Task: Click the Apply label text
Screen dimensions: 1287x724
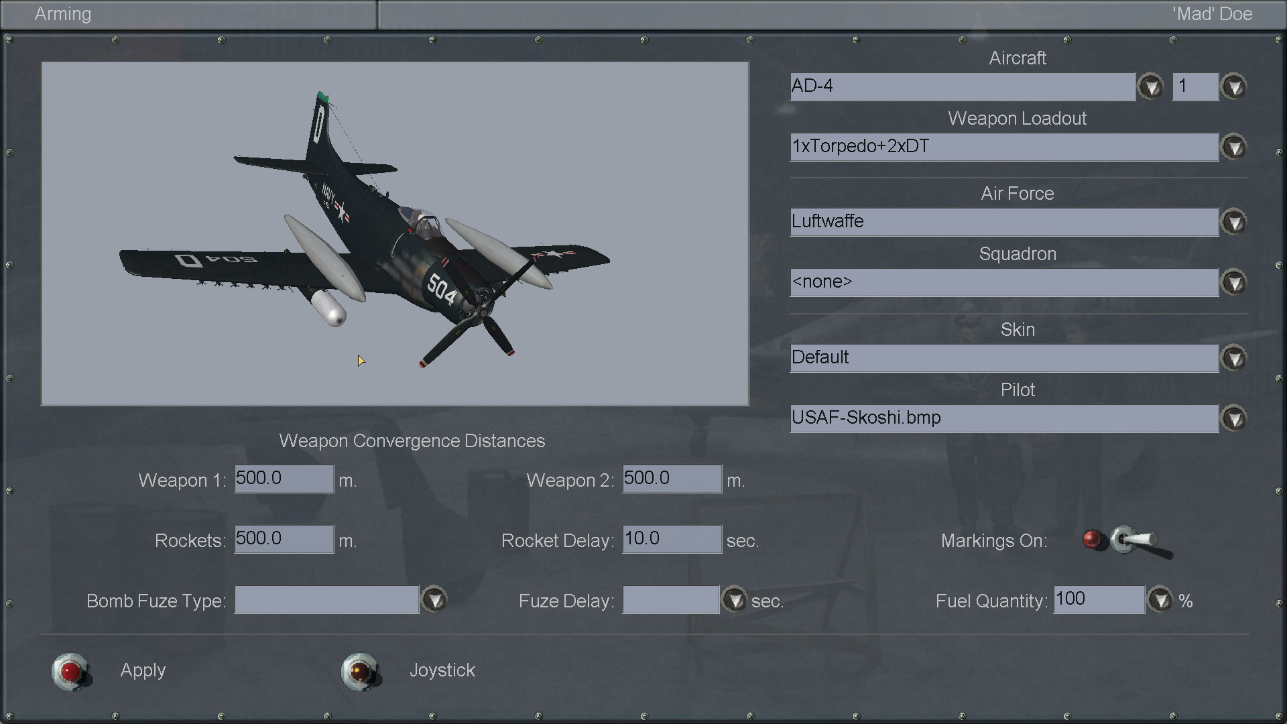Action: [x=143, y=670]
